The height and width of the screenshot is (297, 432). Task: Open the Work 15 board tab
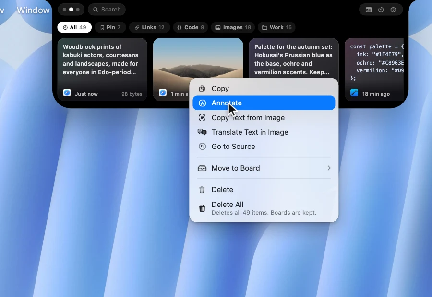[x=276, y=27]
